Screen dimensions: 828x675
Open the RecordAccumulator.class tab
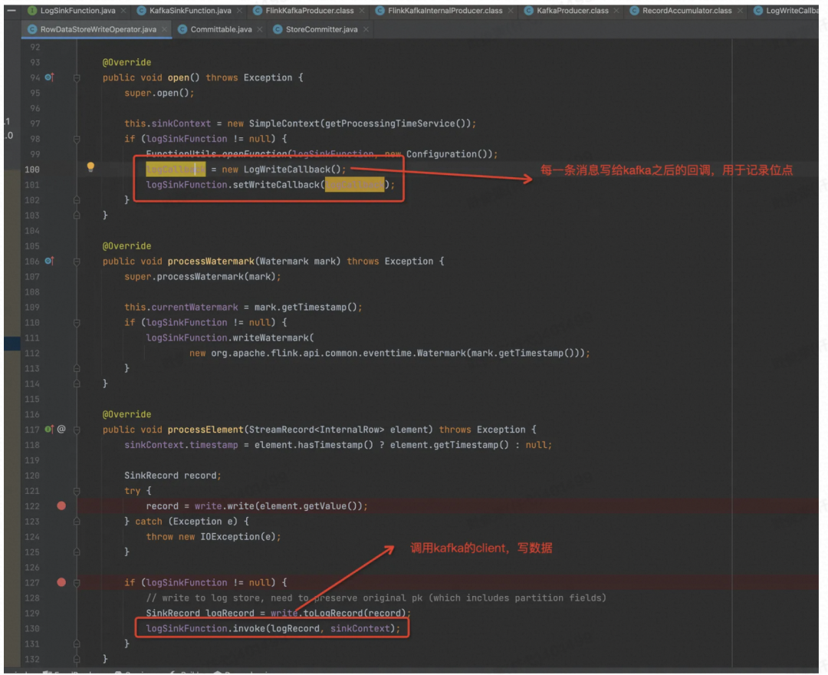pos(686,11)
